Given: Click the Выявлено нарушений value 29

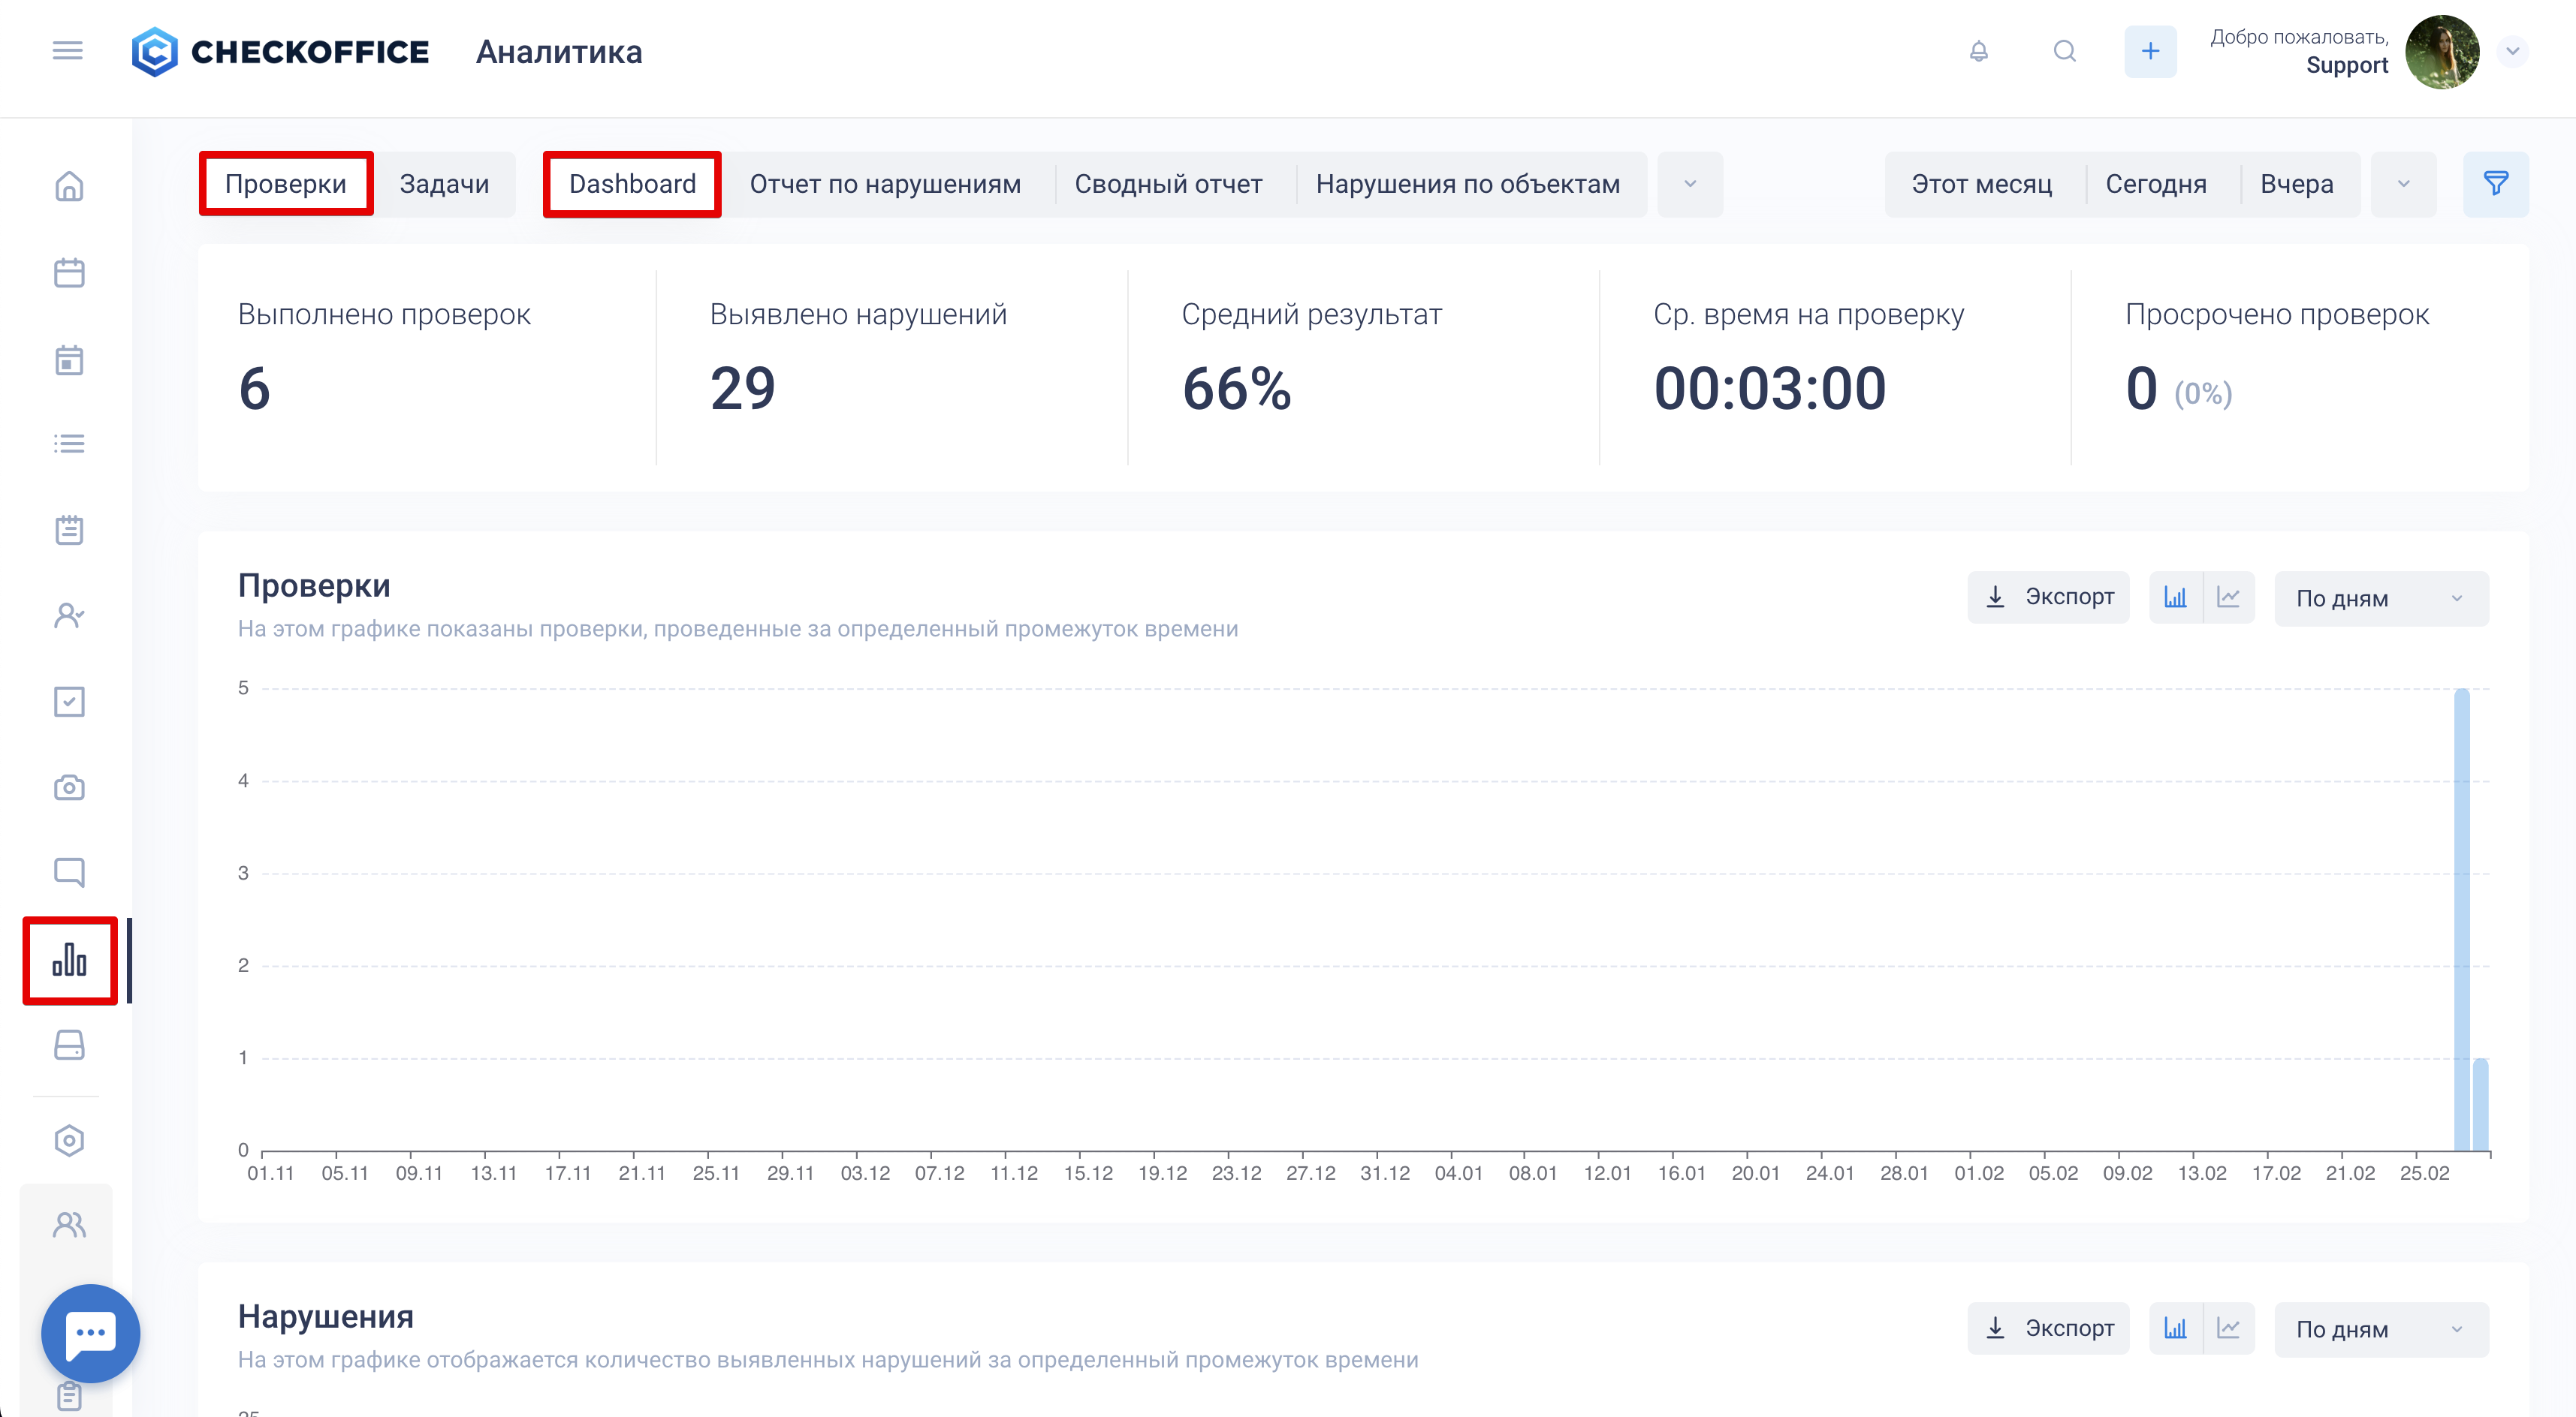Looking at the screenshot, I should pyautogui.click(x=742, y=388).
